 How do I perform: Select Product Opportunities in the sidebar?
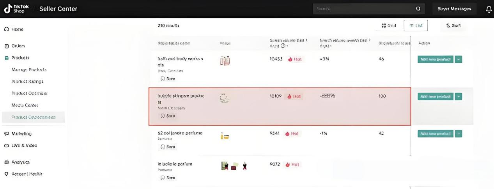(x=33, y=117)
